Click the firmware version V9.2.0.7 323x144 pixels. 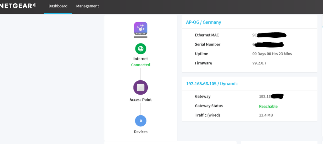click(259, 63)
